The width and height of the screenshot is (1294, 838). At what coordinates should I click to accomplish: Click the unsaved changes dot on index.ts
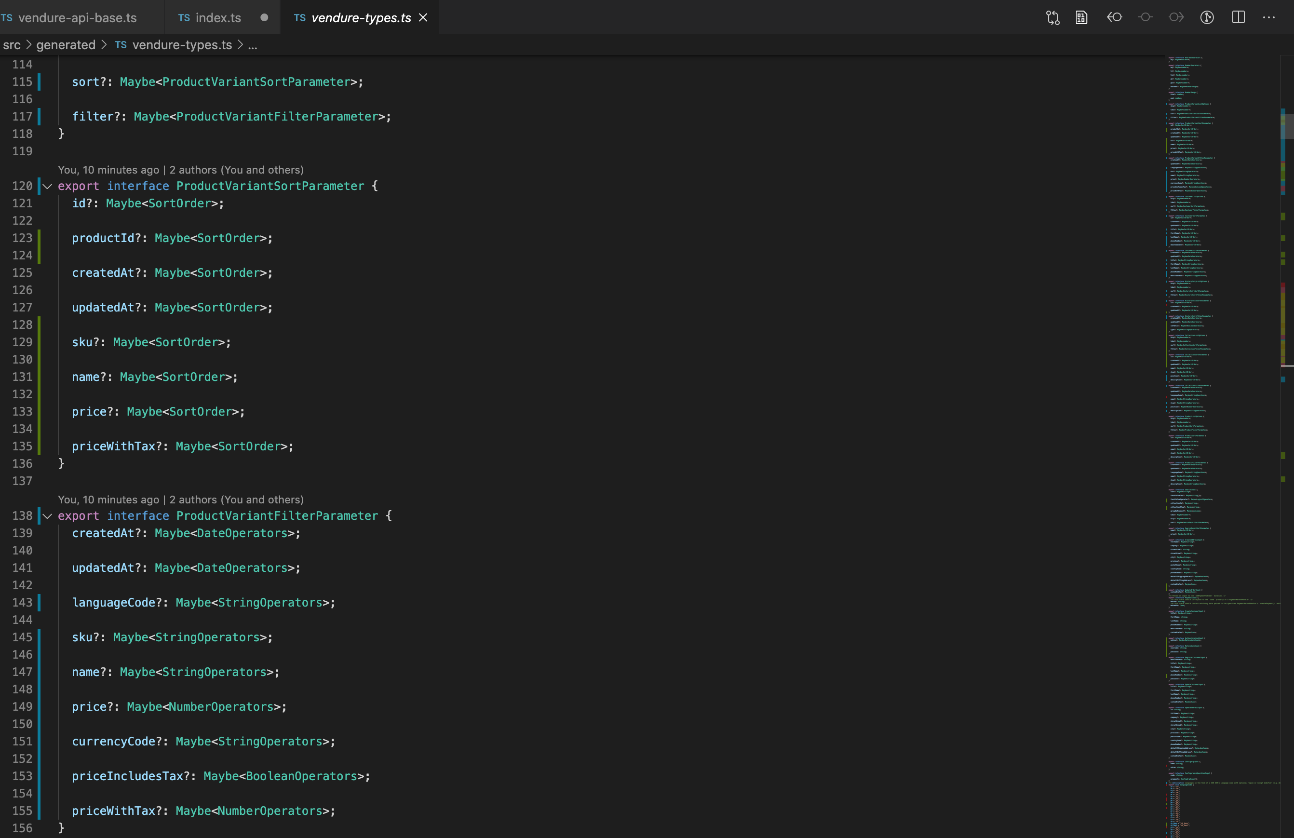click(x=264, y=17)
